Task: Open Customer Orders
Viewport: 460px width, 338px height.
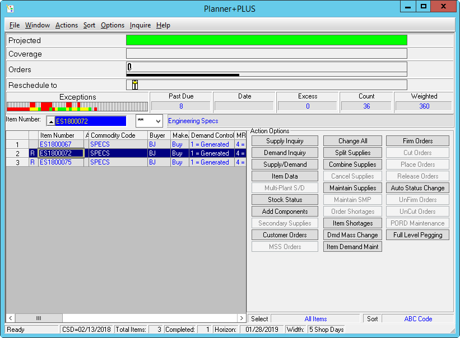Action: click(x=285, y=234)
